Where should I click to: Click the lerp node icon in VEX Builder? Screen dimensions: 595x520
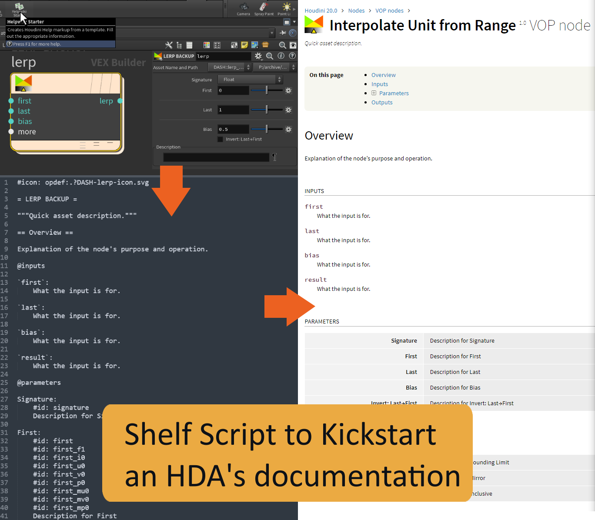coord(23,83)
